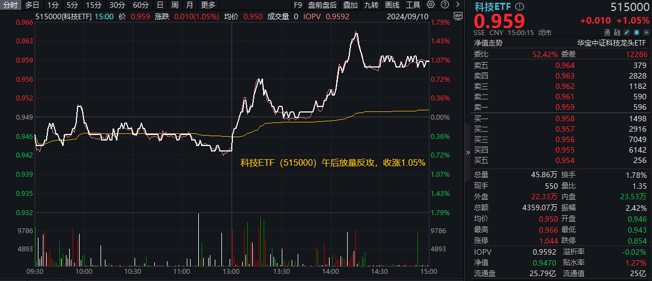652x281 pixels.
Task: Click the 融 margin marker
Action: click(x=617, y=32)
